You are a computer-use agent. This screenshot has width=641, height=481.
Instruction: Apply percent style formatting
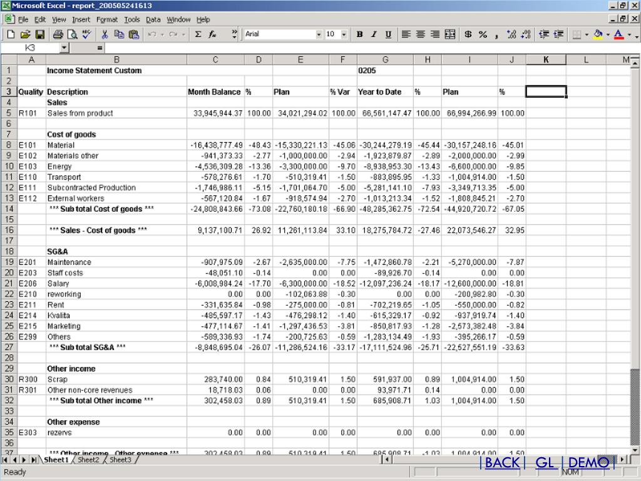tap(483, 34)
